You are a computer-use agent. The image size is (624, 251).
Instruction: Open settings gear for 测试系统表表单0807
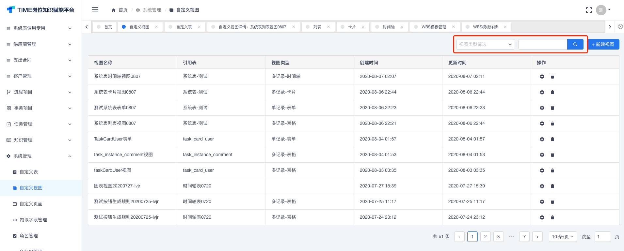pyautogui.click(x=542, y=108)
